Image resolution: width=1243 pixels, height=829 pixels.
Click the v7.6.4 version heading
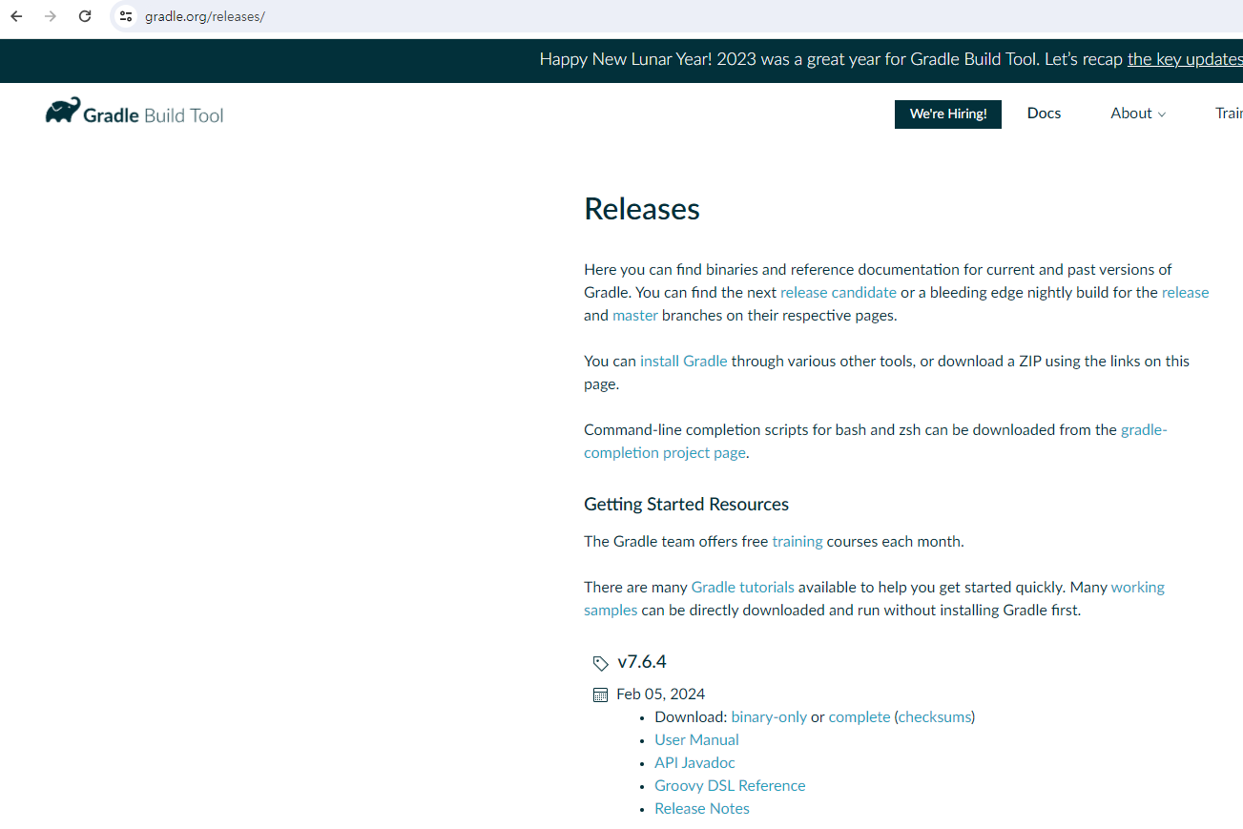pos(642,661)
